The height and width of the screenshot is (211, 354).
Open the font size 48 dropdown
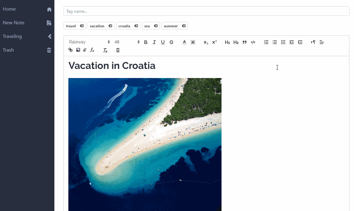point(127,42)
